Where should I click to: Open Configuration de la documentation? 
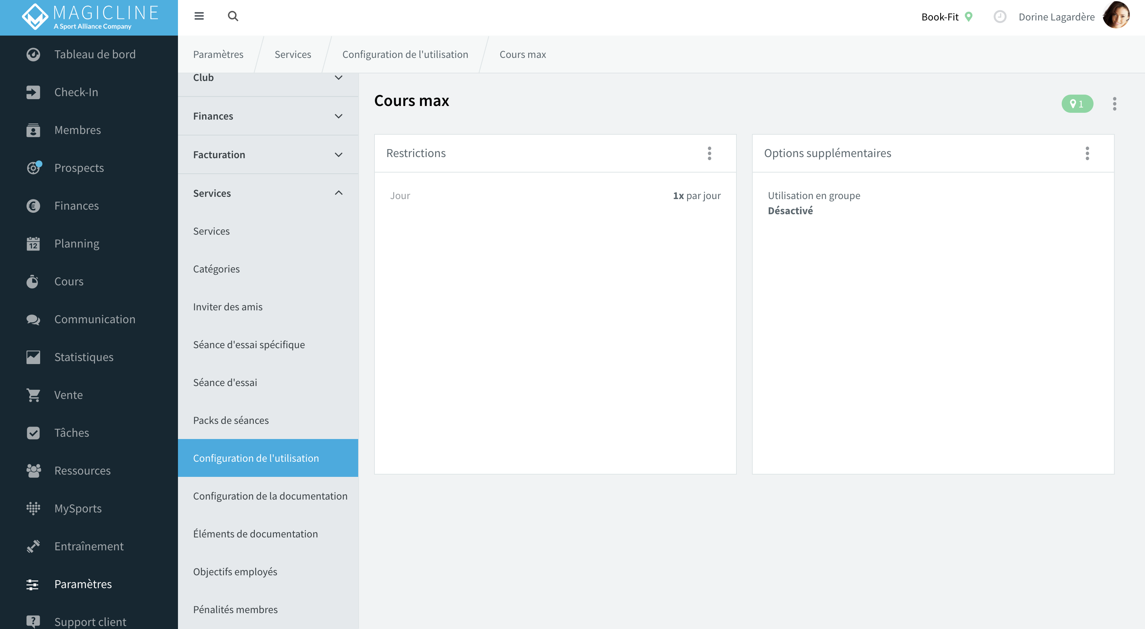[x=268, y=496]
